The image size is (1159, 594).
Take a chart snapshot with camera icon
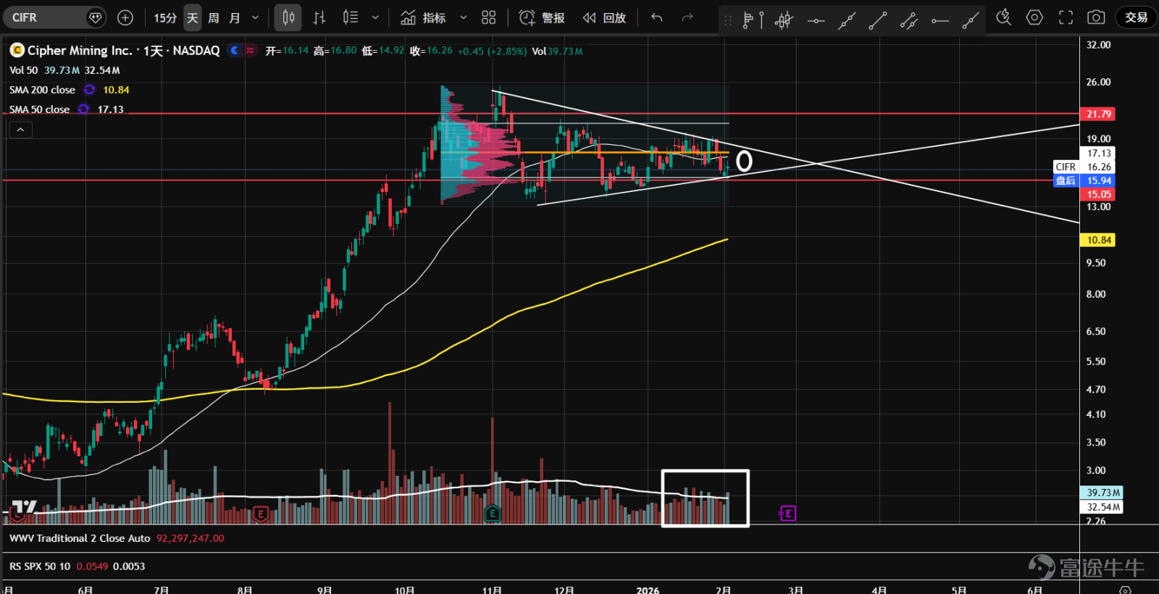[x=1097, y=17]
